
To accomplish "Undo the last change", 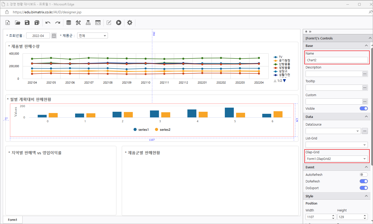I will [48, 23].
